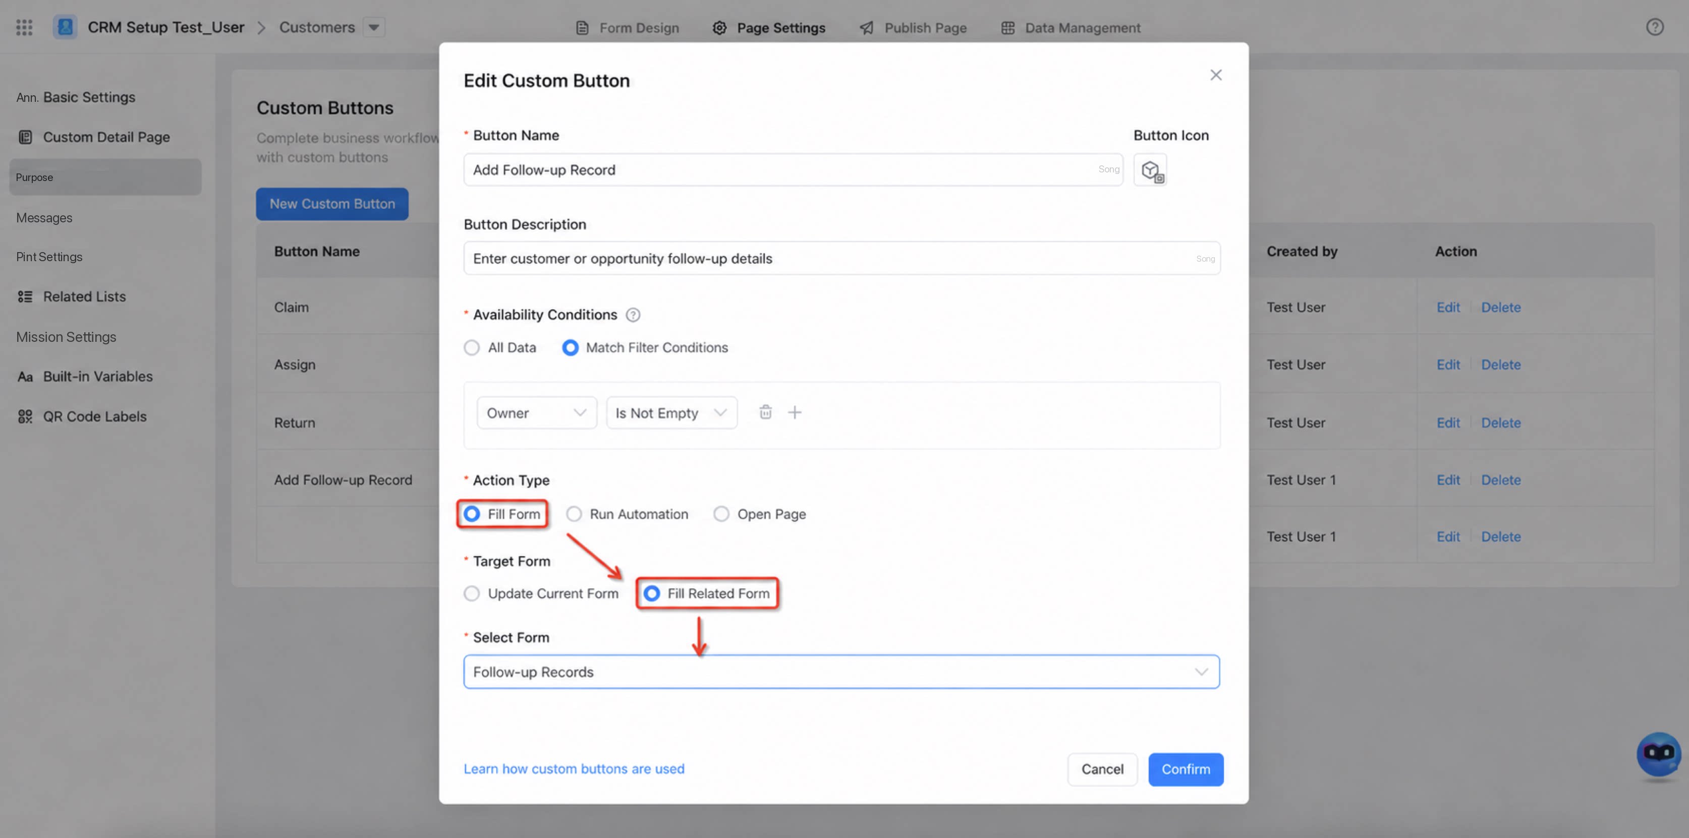Viewport: 1689px width, 838px height.
Task: Open Availability Conditions help tooltip icon
Action: (632, 315)
